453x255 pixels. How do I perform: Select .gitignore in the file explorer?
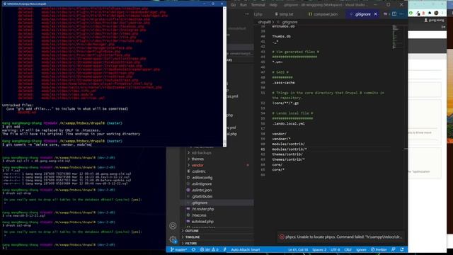click(x=200, y=203)
